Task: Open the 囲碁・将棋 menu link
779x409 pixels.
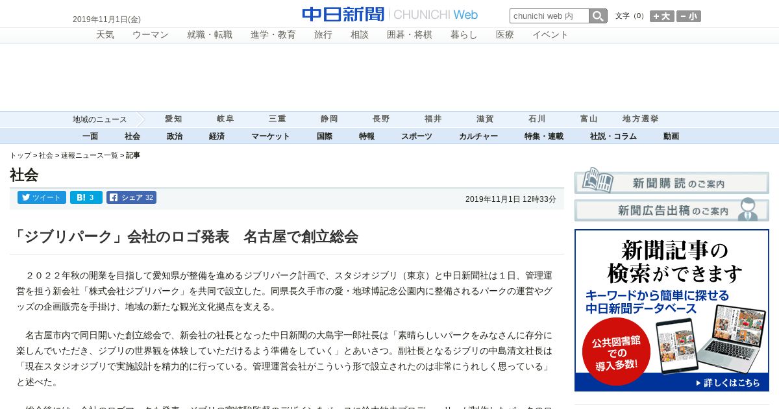Action: (410, 35)
